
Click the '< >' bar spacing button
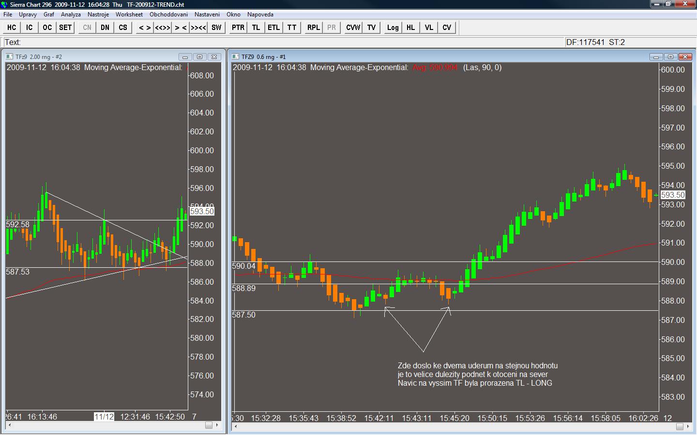tap(145, 28)
